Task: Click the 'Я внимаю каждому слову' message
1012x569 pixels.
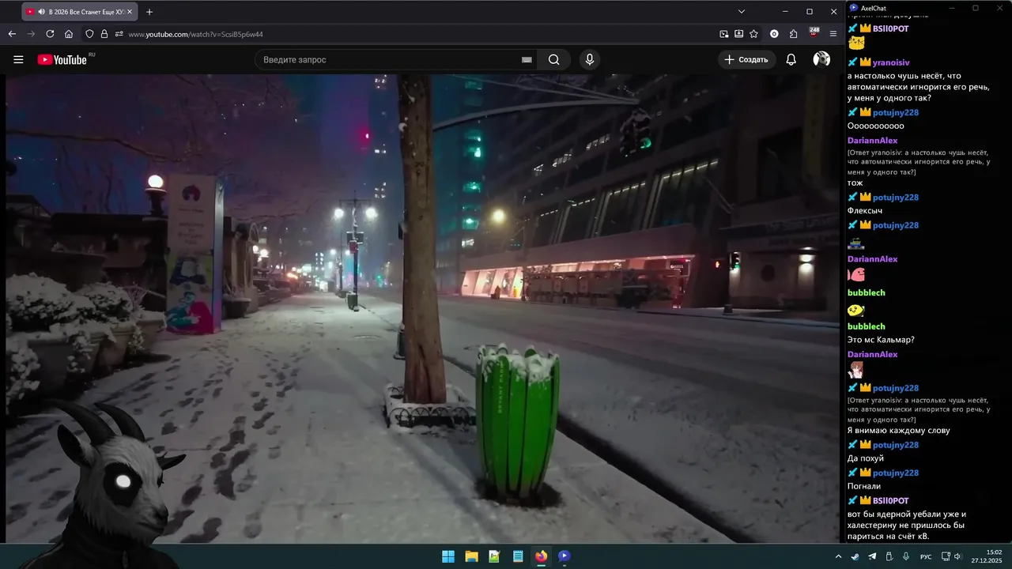Action: pos(899,431)
